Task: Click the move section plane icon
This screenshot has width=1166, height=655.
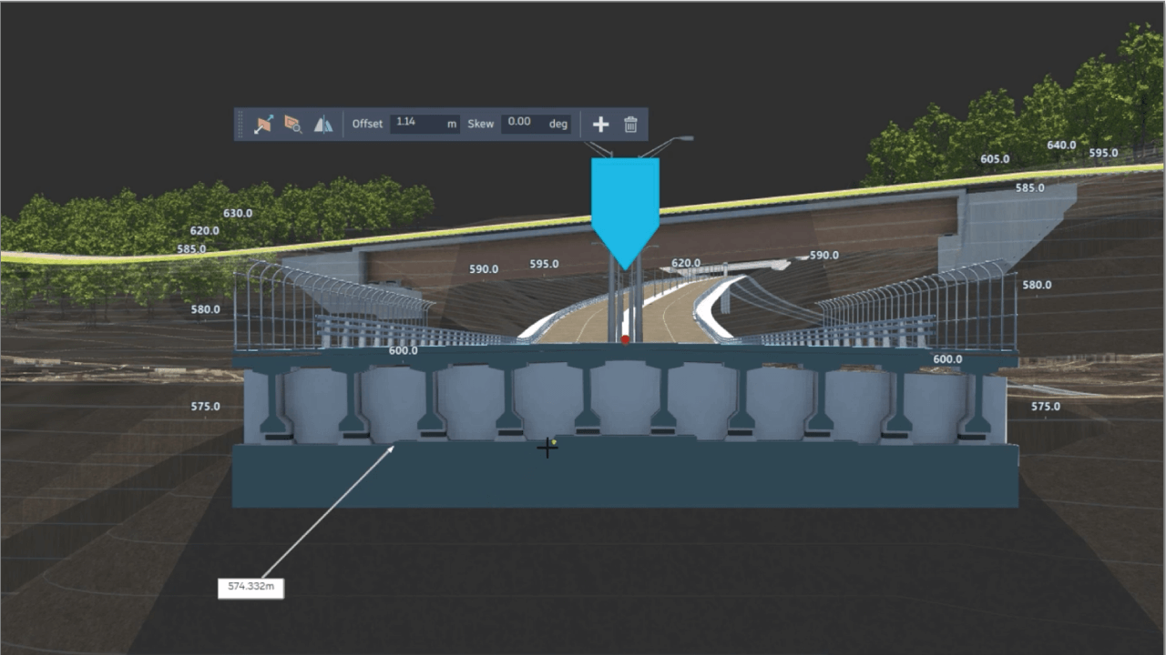Action: [263, 125]
